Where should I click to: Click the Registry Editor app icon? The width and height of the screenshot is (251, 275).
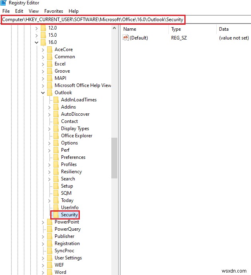[3, 3]
